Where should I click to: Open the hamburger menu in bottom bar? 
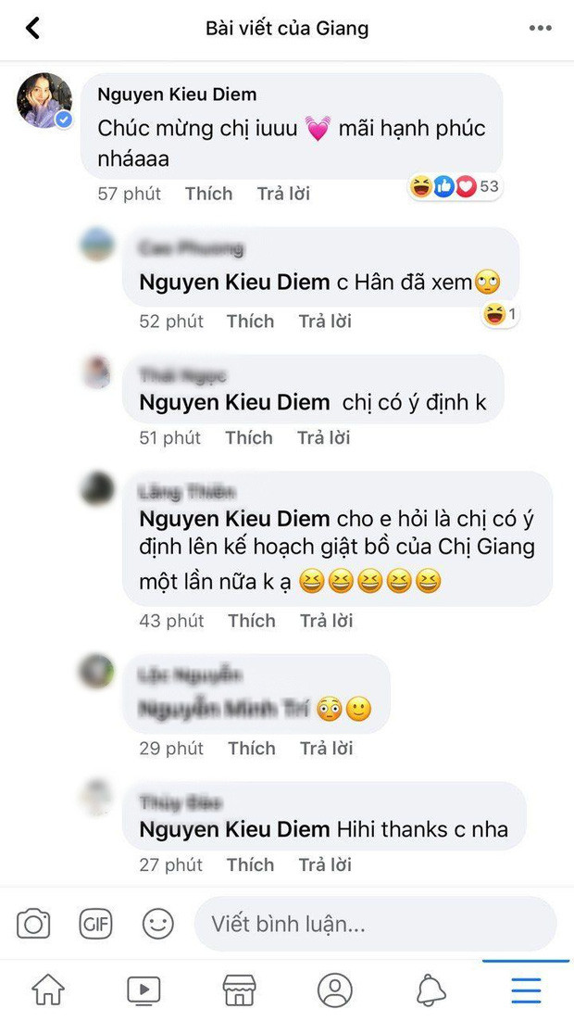[x=525, y=989]
